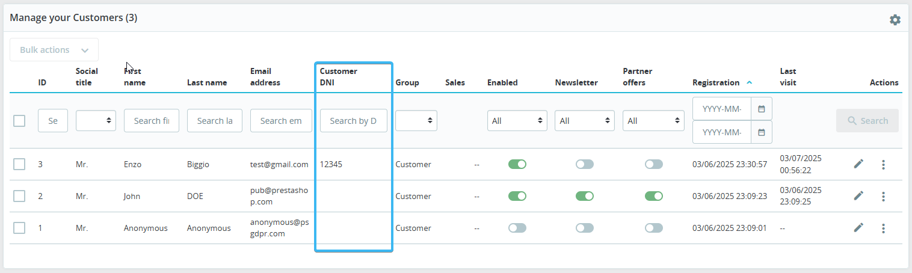The width and height of the screenshot is (912, 273).
Task: Disable the Enabled toggle for Enzo Biggio
Action: [517, 164]
